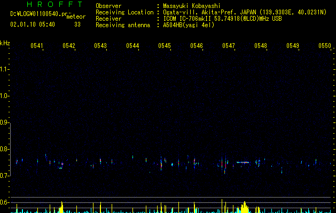336x213 pixels.
Task: Click the HROFFT title text
Action: click(55, 4)
